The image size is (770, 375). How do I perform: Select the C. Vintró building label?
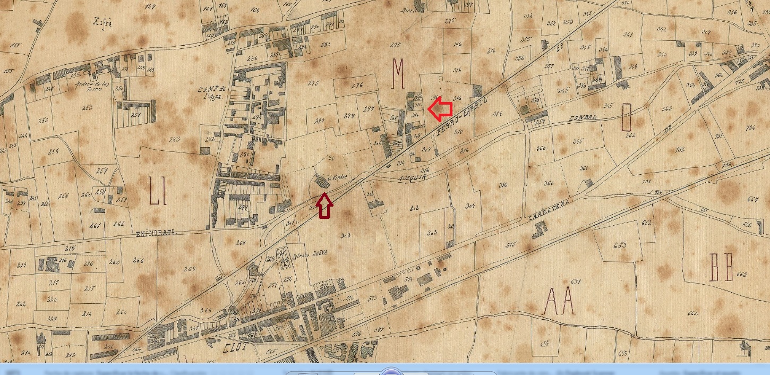click(x=337, y=178)
